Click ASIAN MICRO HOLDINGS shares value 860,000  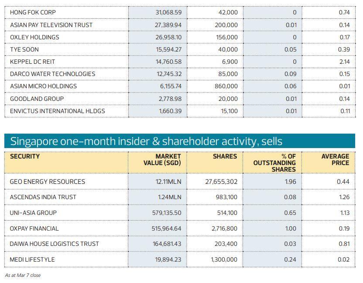click(x=226, y=86)
